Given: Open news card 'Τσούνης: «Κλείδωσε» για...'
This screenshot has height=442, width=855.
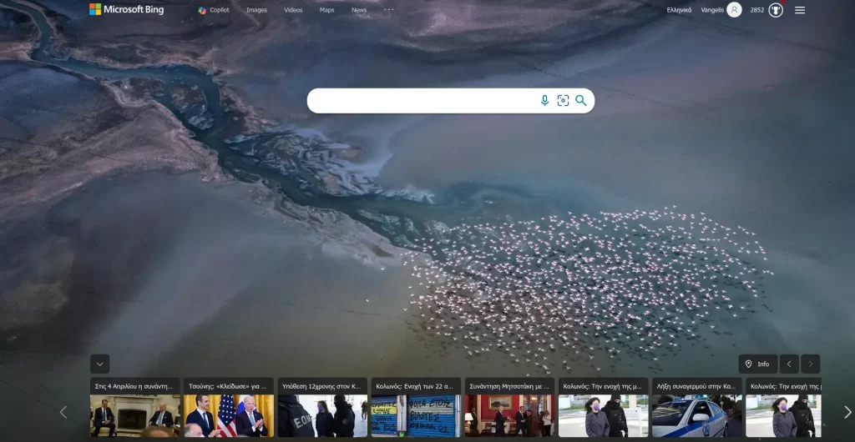Looking at the screenshot, I should pyautogui.click(x=229, y=408).
